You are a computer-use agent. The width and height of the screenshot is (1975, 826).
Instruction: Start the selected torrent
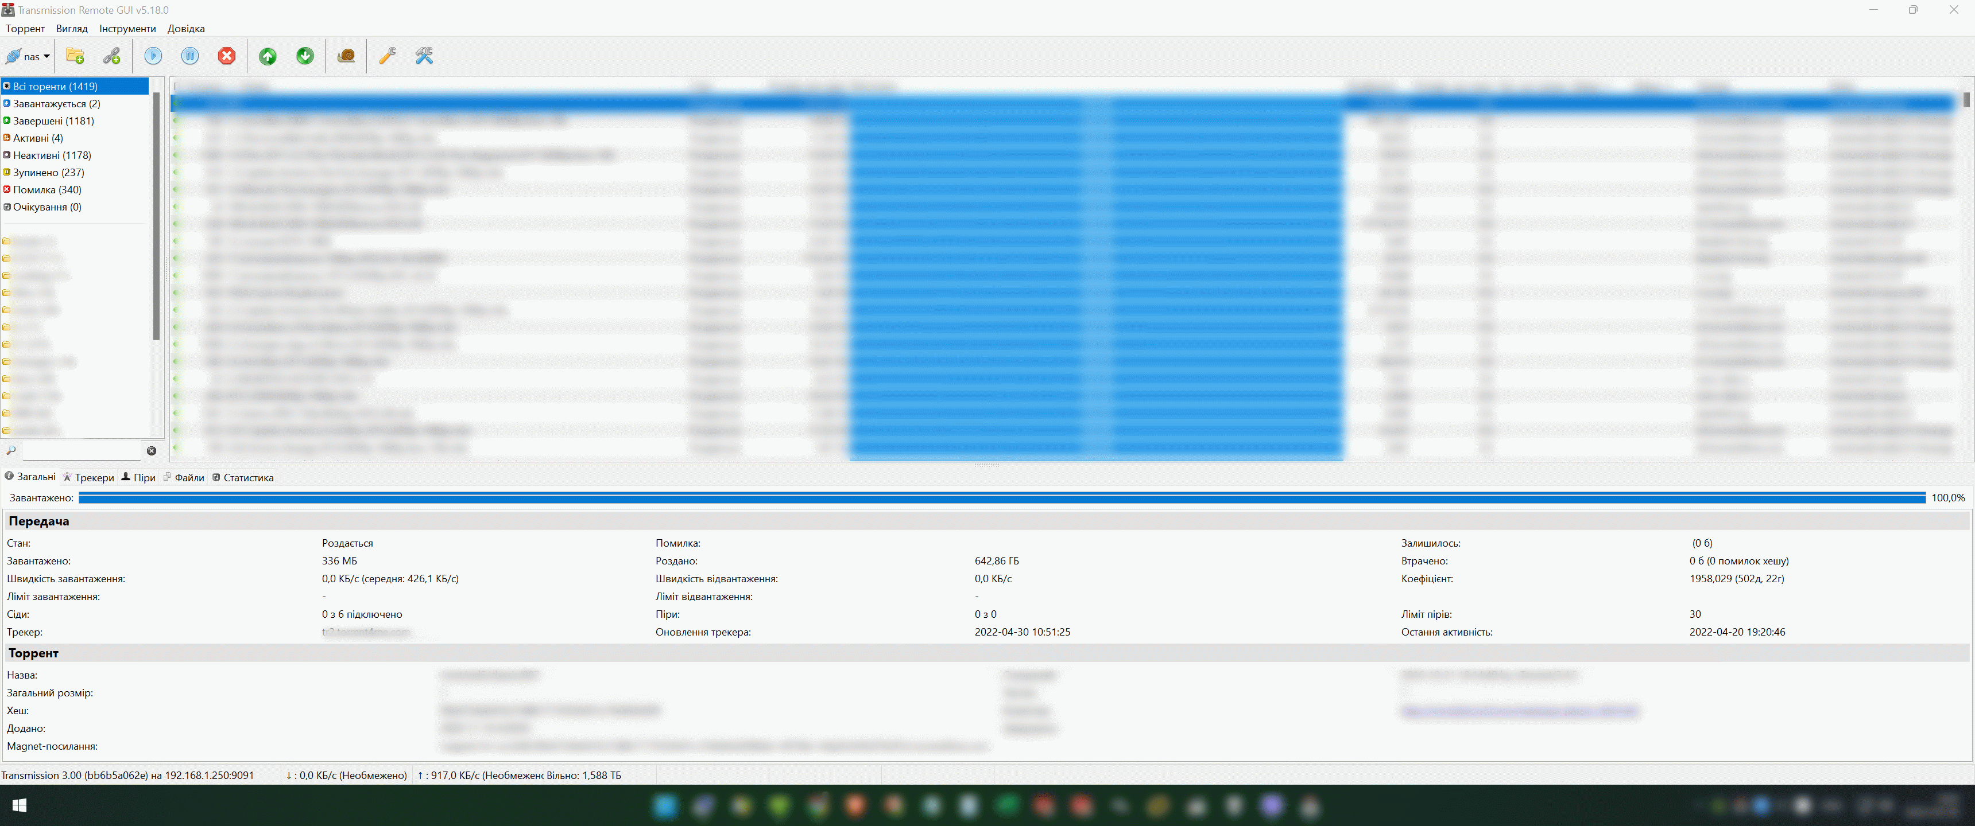click(153, 56)
